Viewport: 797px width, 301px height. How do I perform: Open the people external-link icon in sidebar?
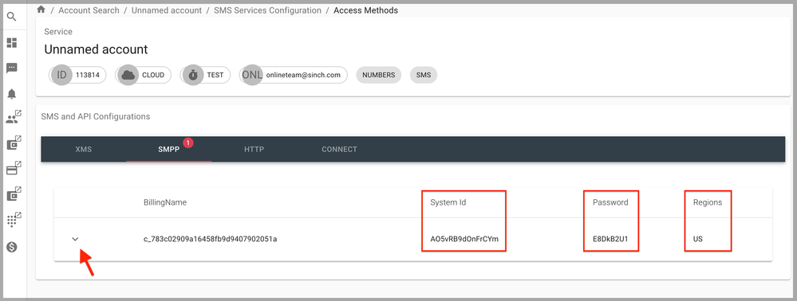[x=14, y=118]
